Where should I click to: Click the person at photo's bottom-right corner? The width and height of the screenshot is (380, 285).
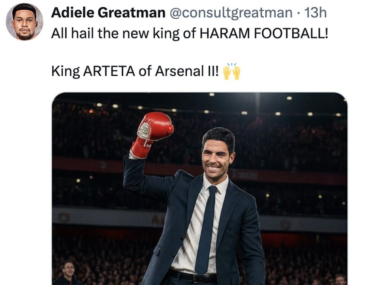[340, 279]
